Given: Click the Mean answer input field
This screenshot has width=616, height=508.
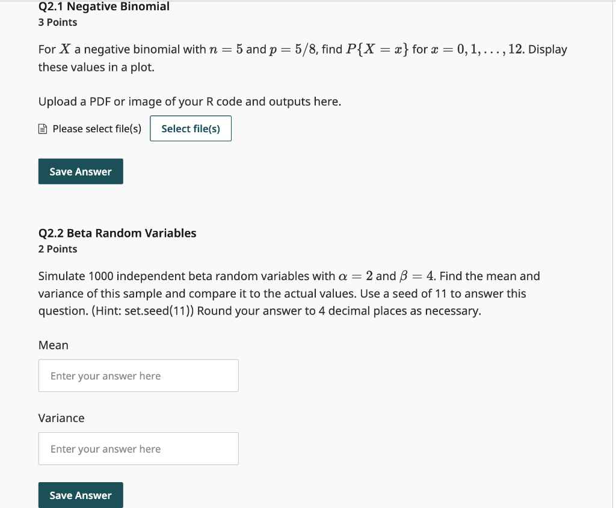Looking at the screenshot, I should point(138,375).
